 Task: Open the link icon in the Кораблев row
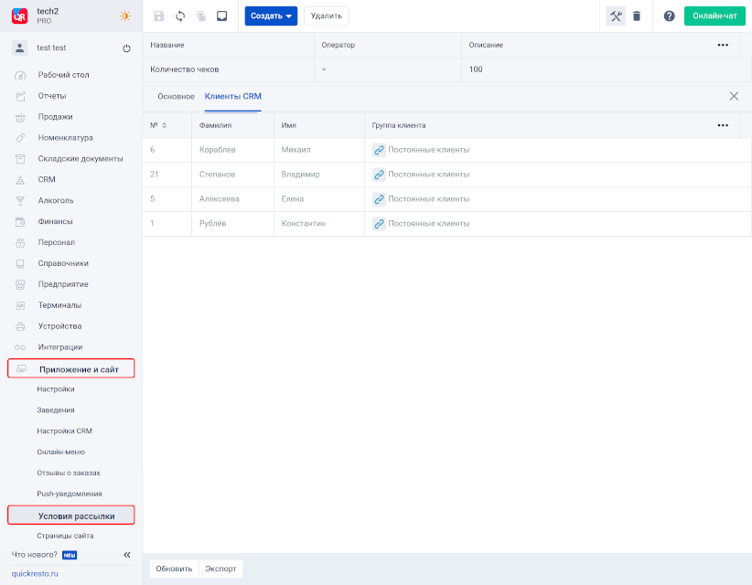[x=379, y=150]
